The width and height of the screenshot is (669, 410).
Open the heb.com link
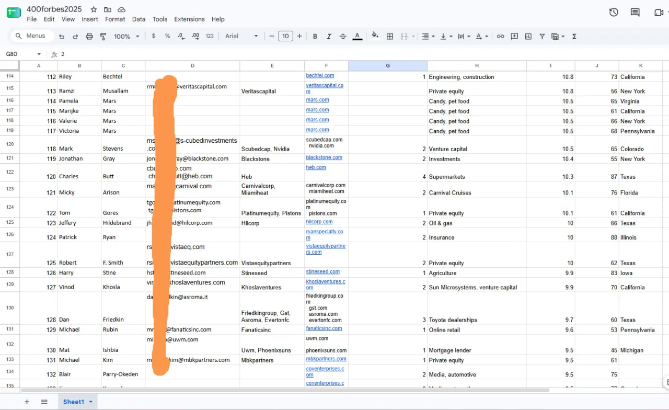(316, 167)
